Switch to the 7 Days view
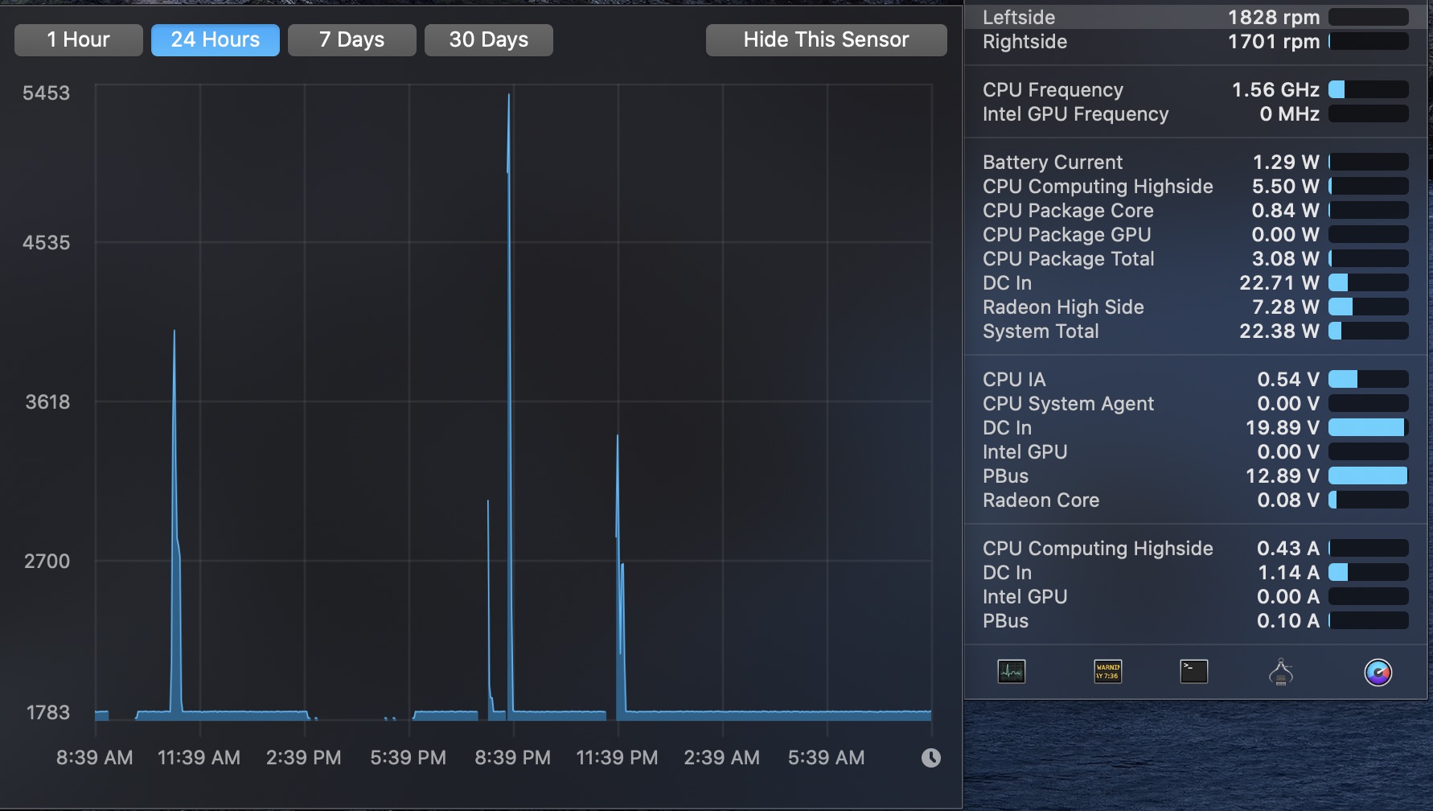 (351, 39)
